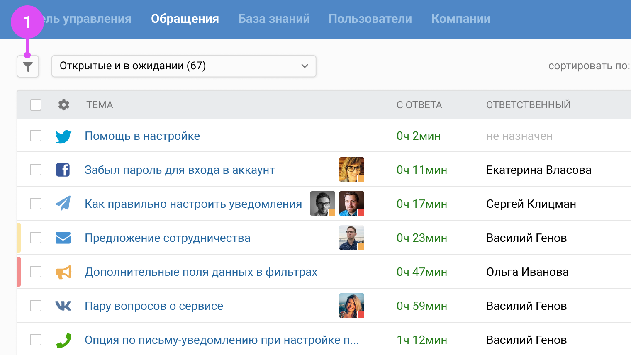Open ticket 'Пару вопросов о сервисе'

[154, 306]
